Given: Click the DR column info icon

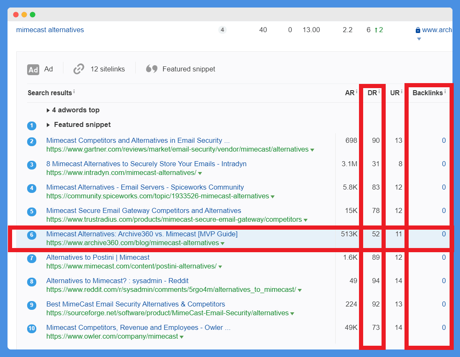Looking at the screenshot, I should pos(379,91).
